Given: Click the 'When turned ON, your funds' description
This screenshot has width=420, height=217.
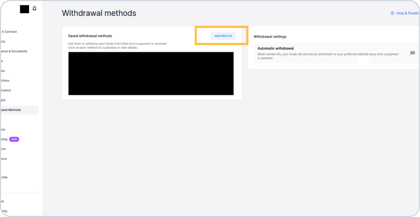Looking at the screenshot, I should [328, 56].
